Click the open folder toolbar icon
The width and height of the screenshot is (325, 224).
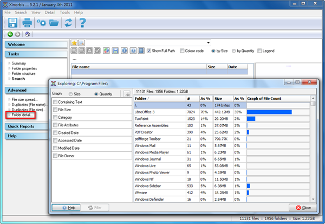[54, 23]
